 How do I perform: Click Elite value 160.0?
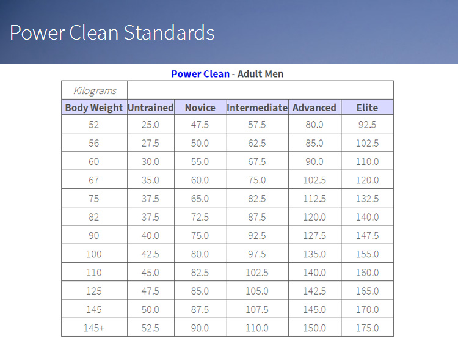click(x=367, y=273)
